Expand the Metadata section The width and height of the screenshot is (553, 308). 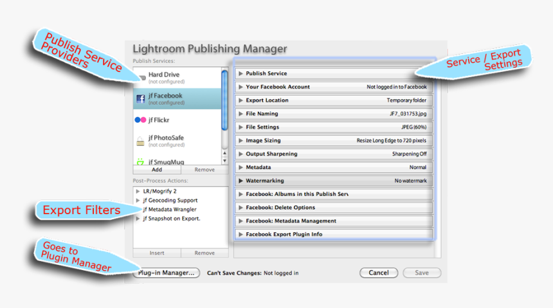tap(240, 167)
